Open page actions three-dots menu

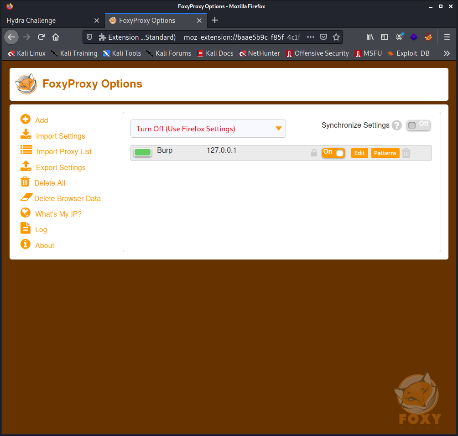[311, 37]
